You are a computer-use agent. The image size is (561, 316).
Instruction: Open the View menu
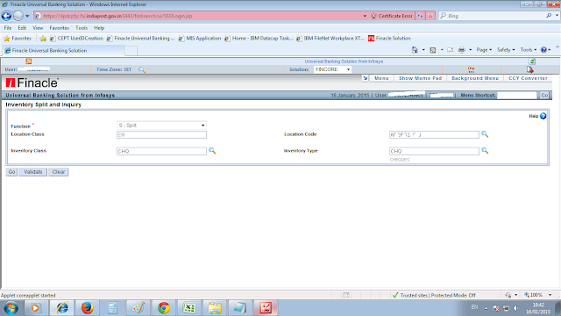(38, 28)
